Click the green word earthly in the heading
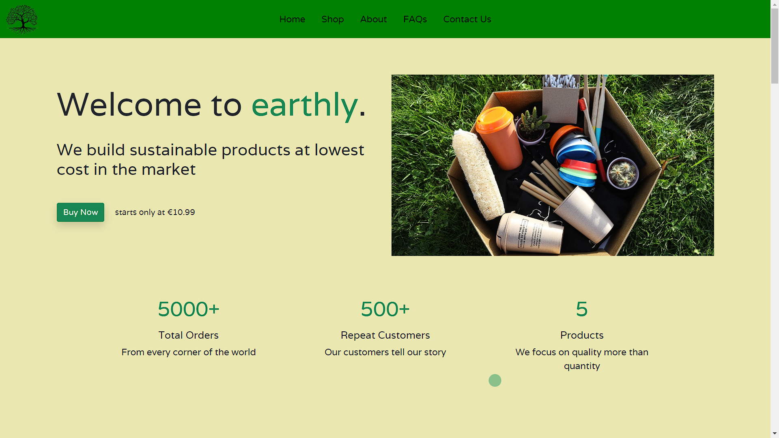 [304, 105]
